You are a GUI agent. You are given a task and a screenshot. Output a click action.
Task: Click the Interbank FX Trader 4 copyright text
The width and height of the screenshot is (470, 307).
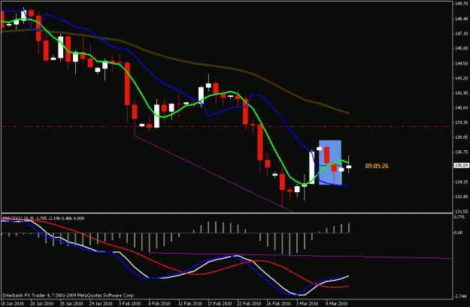coord(68,295)
